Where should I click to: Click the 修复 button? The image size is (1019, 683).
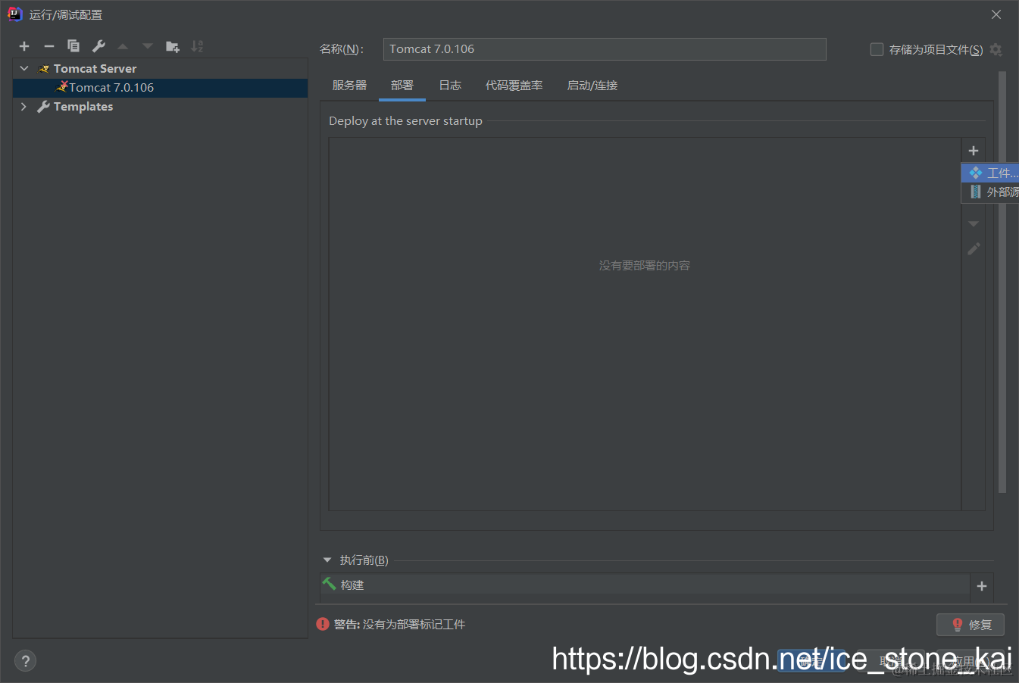pyautogui.click(x=971, y=625)
